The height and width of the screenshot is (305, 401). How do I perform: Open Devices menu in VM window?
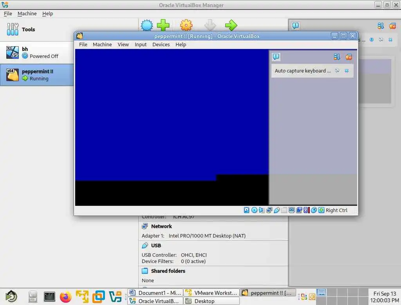(161, 45)
